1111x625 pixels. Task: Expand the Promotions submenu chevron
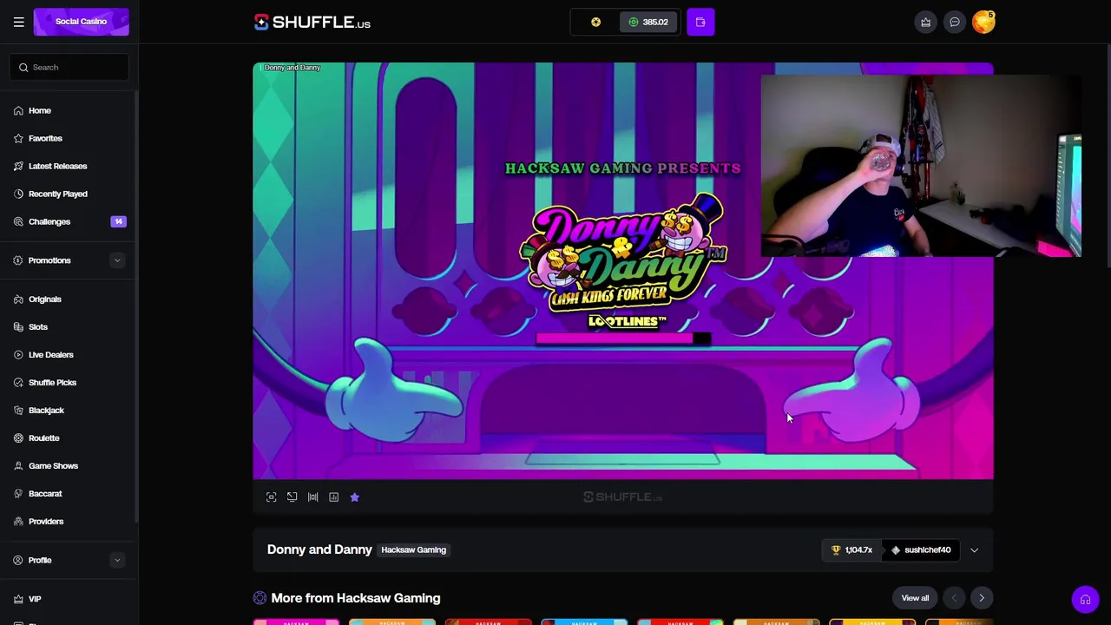coord(117,260)
